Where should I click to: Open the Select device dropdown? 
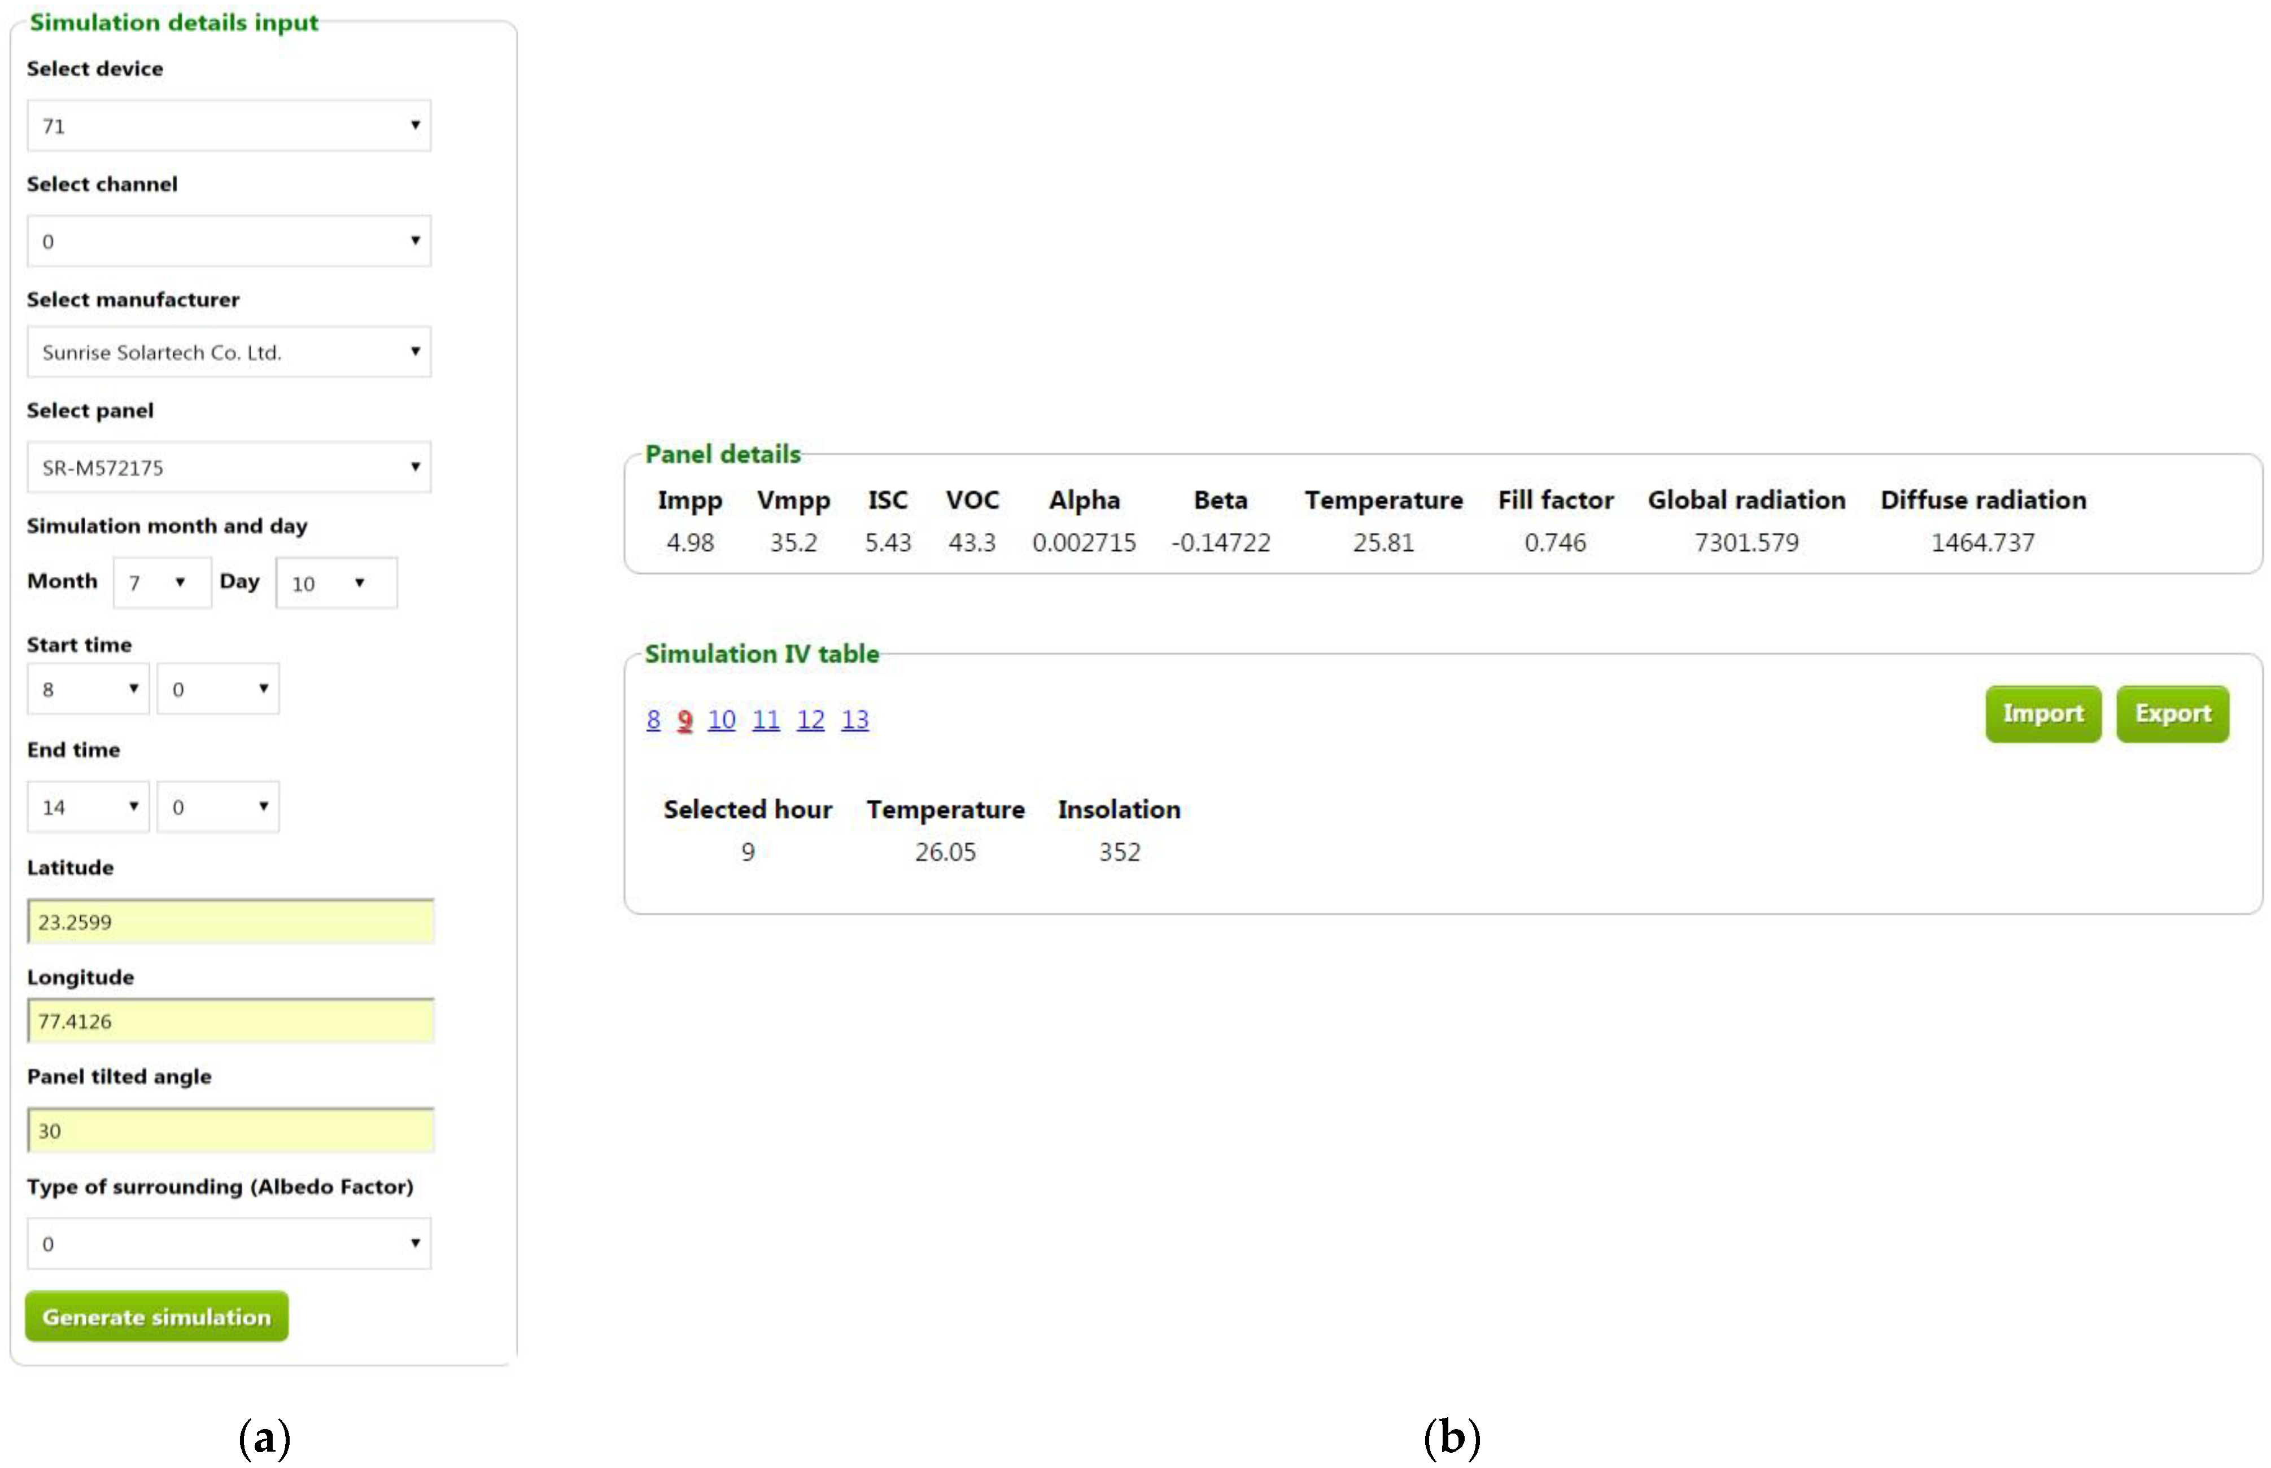click(x=228, y=126)
